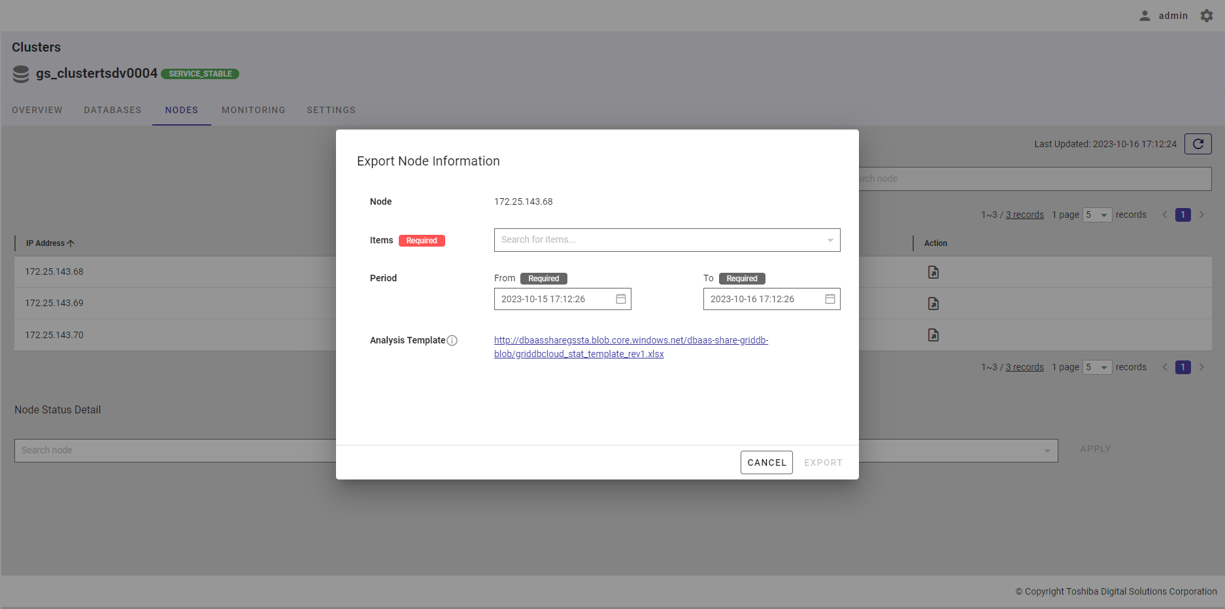Open bottom records-per-page dropdown

[1097, 368]
